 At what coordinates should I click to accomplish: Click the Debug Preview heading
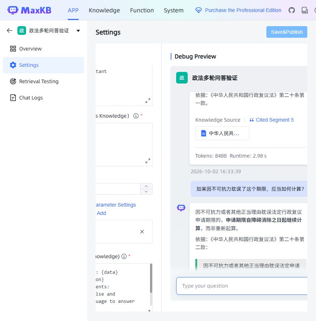coord(195,57)
